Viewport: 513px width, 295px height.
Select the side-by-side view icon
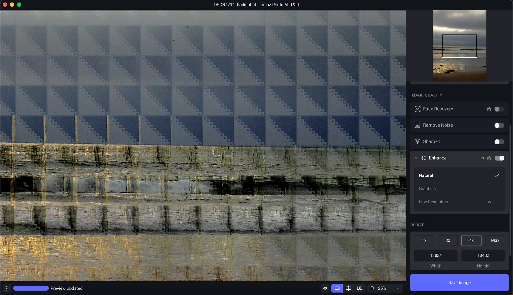(360, 288)
